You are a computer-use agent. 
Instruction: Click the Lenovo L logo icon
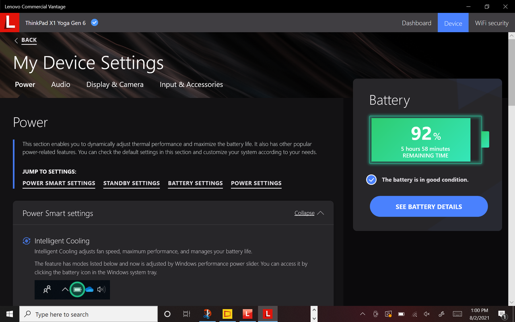(x=10, y=23)
